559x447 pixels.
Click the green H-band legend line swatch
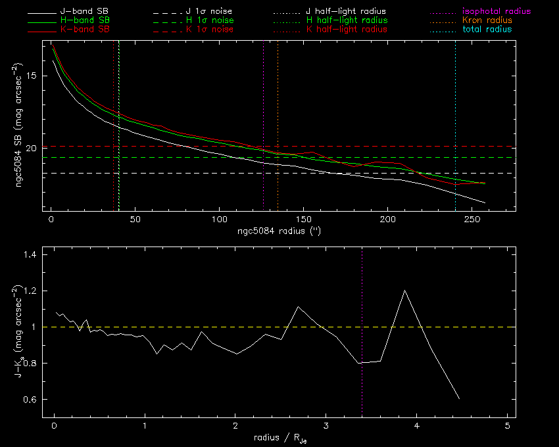[x=39, y=21]
